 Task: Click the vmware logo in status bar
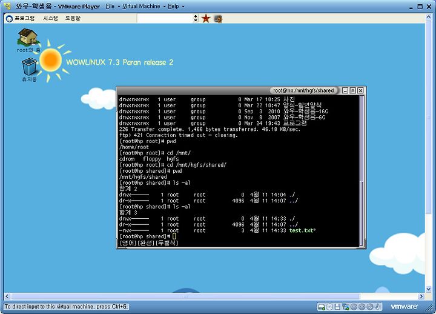pyautogui.click(x=404, y=307)
